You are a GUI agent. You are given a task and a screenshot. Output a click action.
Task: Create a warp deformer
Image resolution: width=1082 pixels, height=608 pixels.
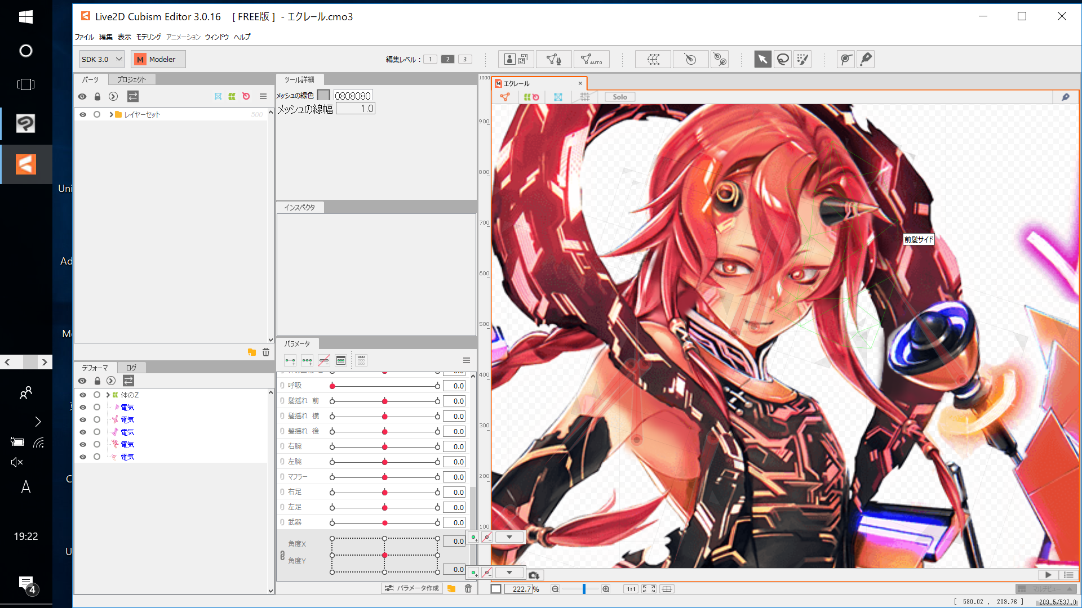653,59
